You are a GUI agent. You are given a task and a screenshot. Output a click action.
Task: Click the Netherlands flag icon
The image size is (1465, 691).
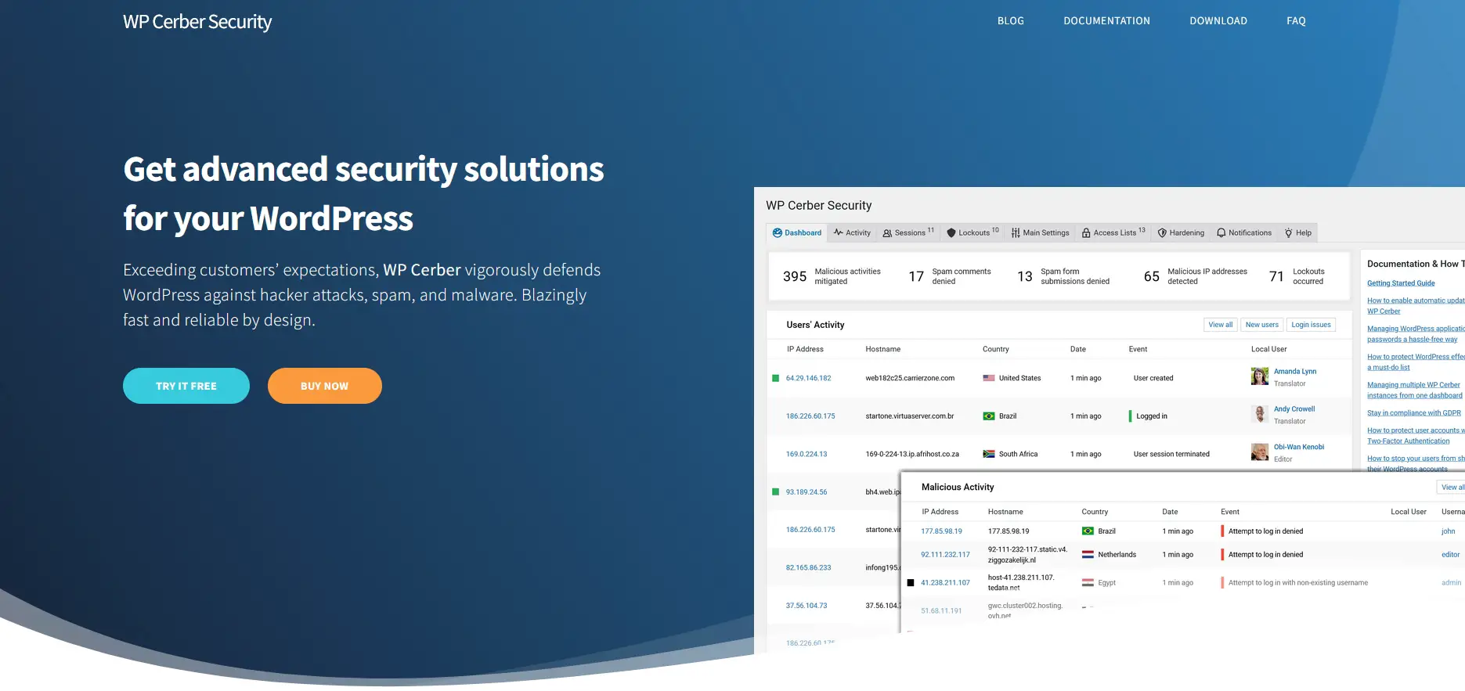[1088, 555]
